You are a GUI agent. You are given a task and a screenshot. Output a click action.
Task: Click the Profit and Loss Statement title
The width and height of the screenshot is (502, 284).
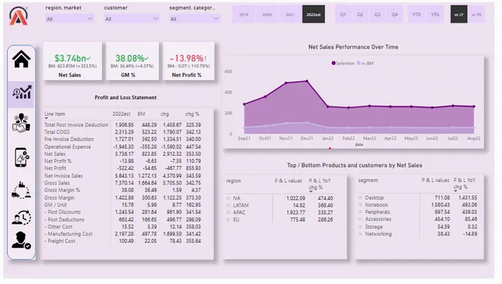pos(125,97)
